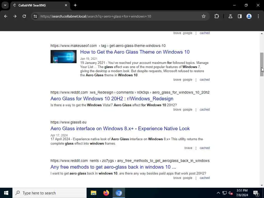Click the Windows taskbar search box
The height and width of the screenshot is (198, 264).
[x=49, y=193]
